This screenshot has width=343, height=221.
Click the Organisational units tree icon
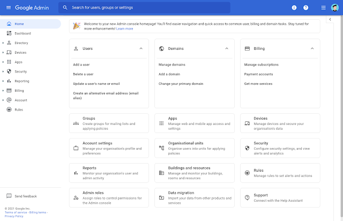pyautogui.click(x=161, y=148)
